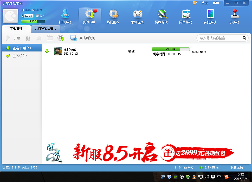
Task: Click the NVIDIA tray icon
Action: [176, 177]
